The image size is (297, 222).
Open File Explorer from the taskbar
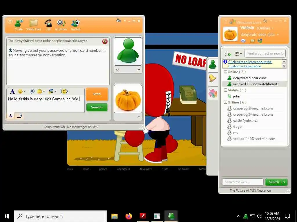[x=114, y=216]
